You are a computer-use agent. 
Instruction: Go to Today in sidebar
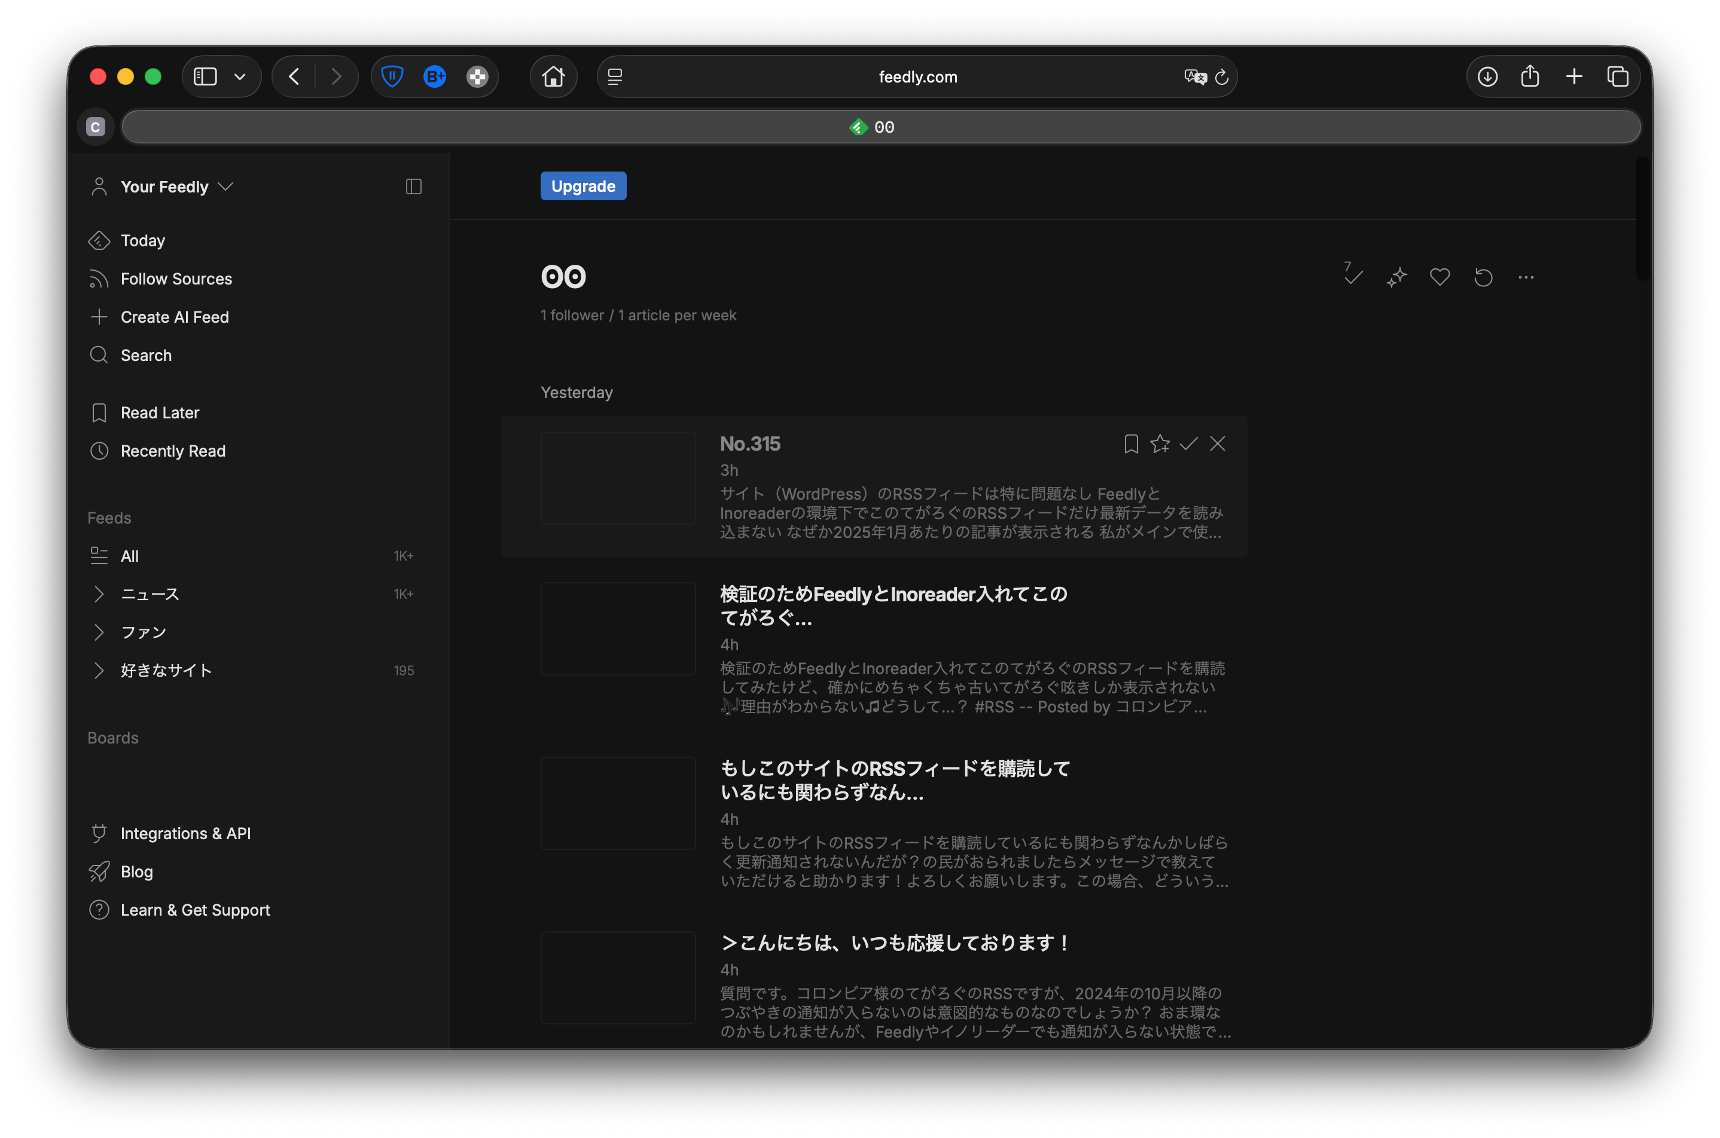pos(142,240)
